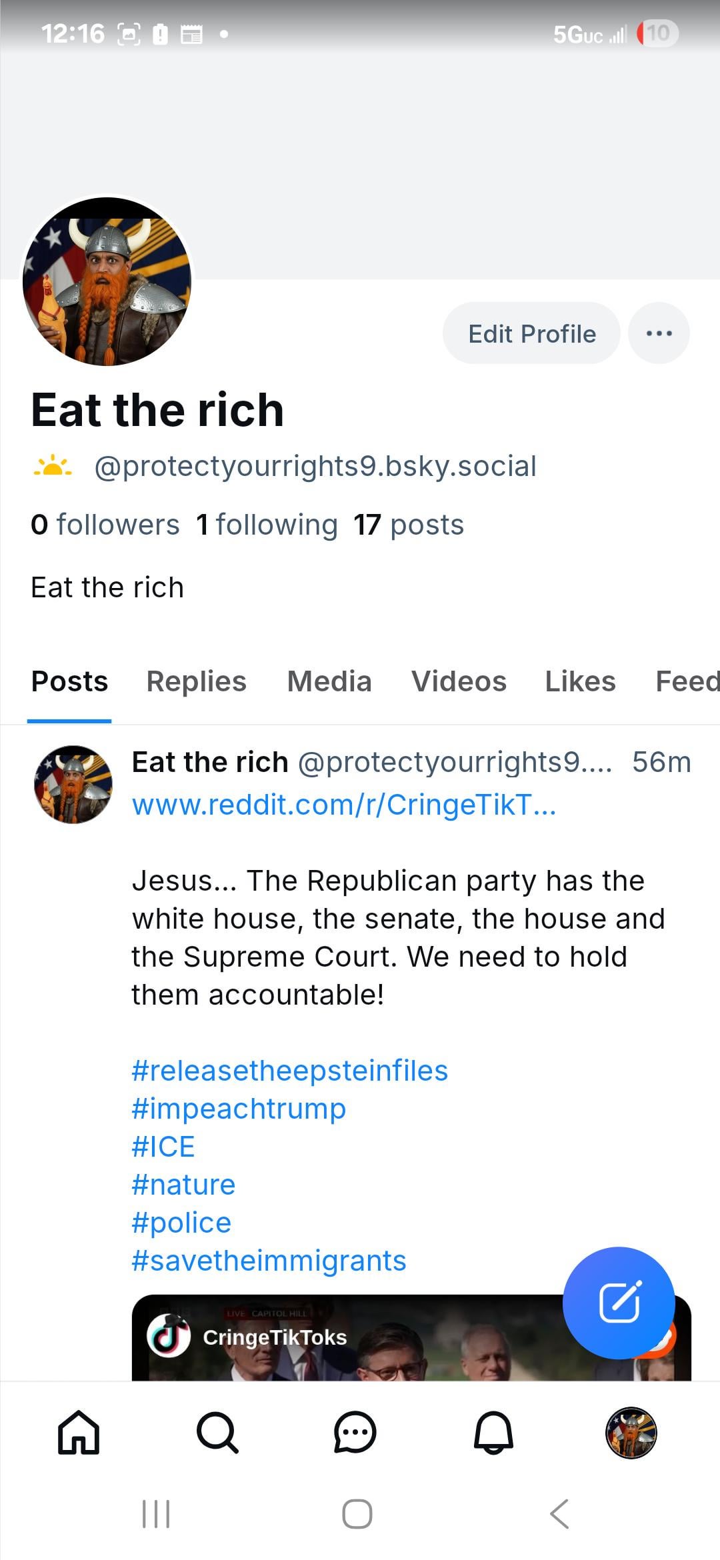
Task: Tap the blue compose new post button
Action: coord(619,1302)
